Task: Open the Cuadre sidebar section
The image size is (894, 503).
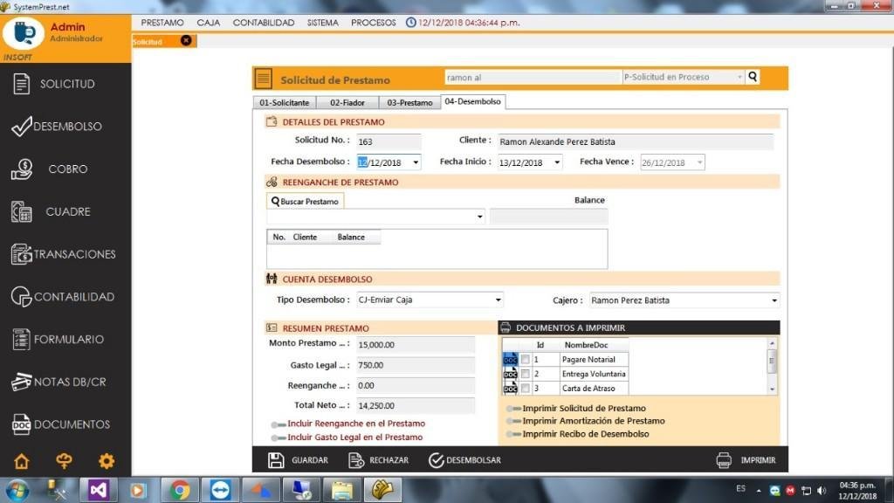Action: (51, 211)
